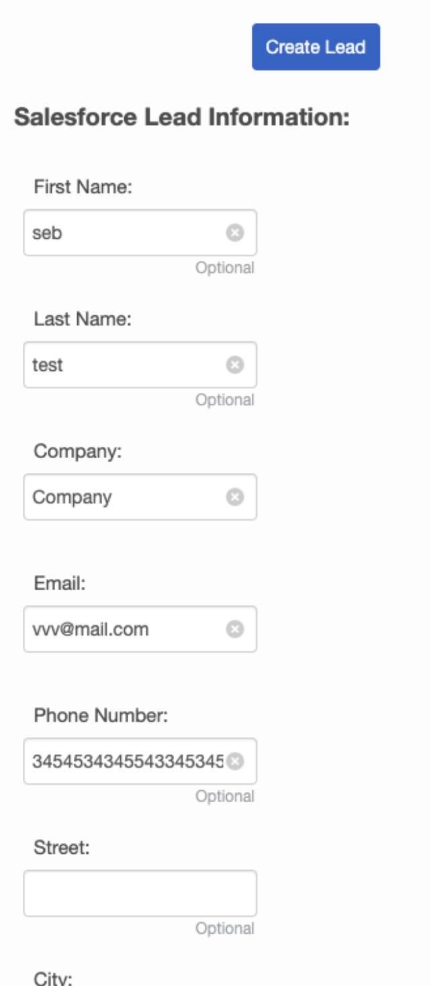
Task: Click the Email label
Action: point(60,584)
